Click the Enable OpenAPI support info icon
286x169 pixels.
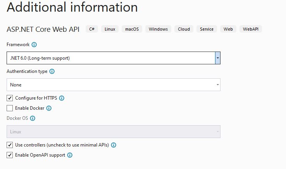70,155
